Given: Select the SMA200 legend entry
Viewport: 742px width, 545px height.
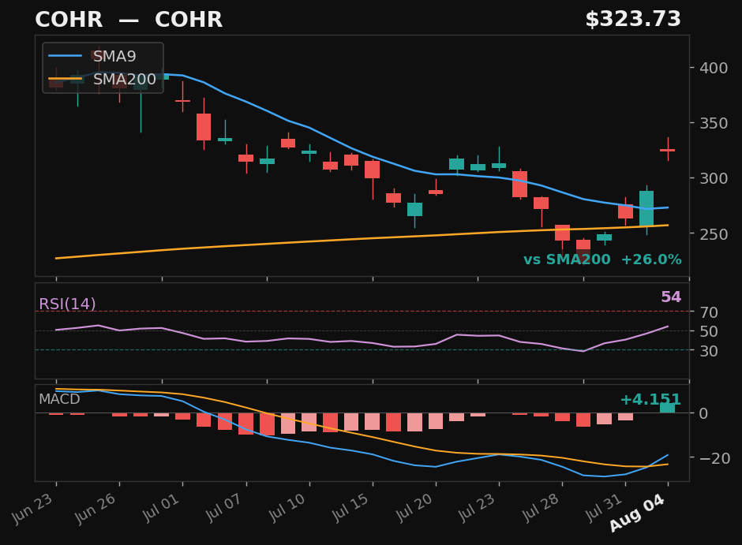Looking at the screenshot, I should click(x=102, y=79).
